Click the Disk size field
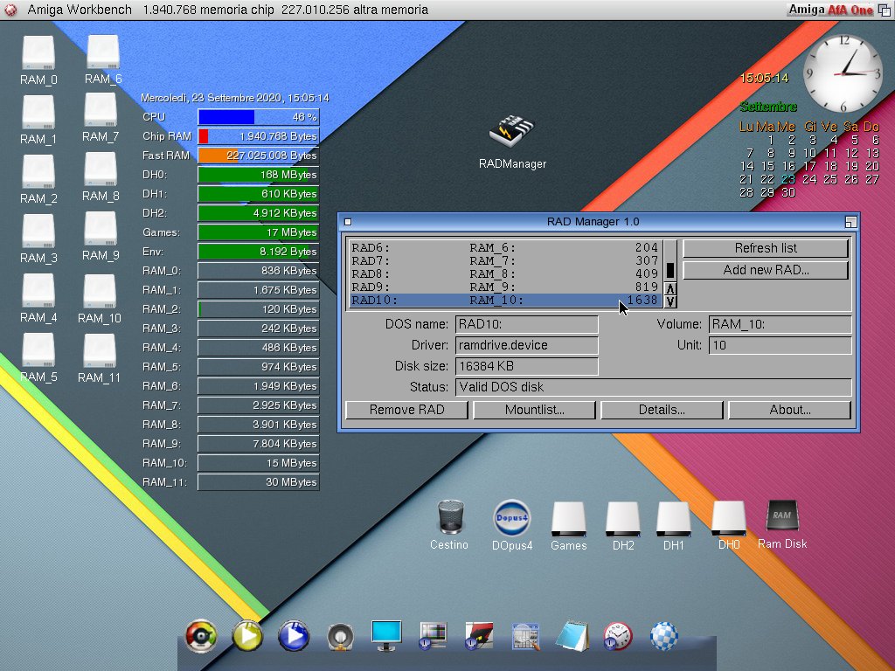 tap(526, 366)
